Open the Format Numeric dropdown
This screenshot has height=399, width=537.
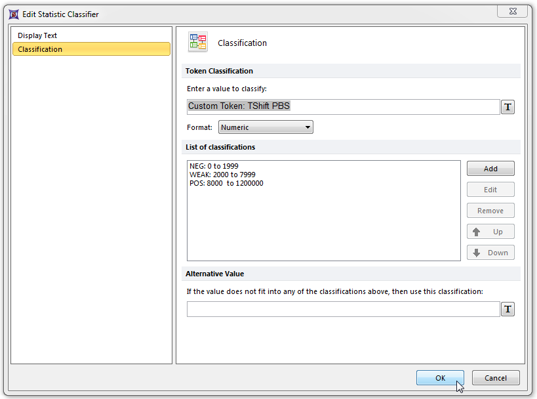pos(266,127)
